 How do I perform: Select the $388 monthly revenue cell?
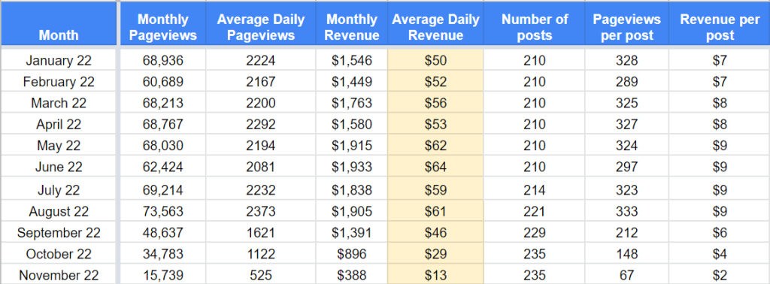352,275
